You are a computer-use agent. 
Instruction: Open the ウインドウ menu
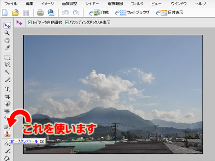[x=179, y=4]
